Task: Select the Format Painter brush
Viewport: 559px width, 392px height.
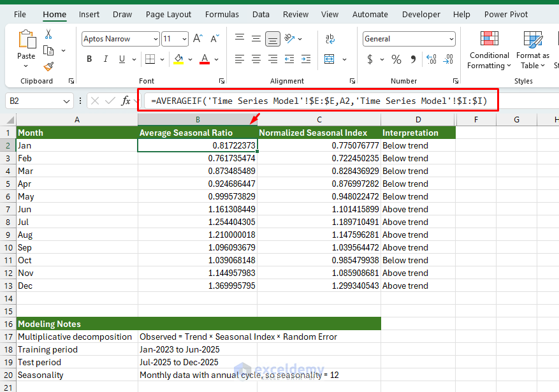Action: click(x=48, y=66)
